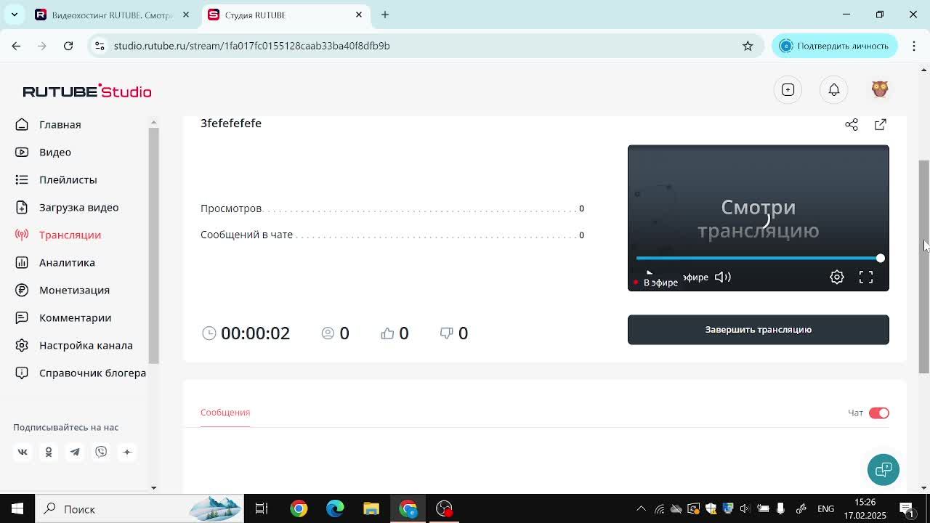930x523 pixels.
Task: Open the taskbar clock and date
Action: 866,508
